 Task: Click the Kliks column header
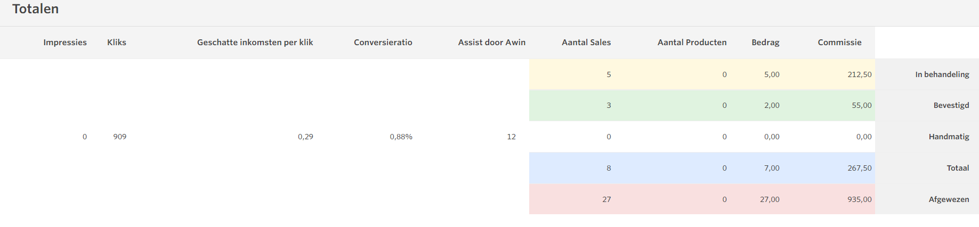[x=117, y=43]
